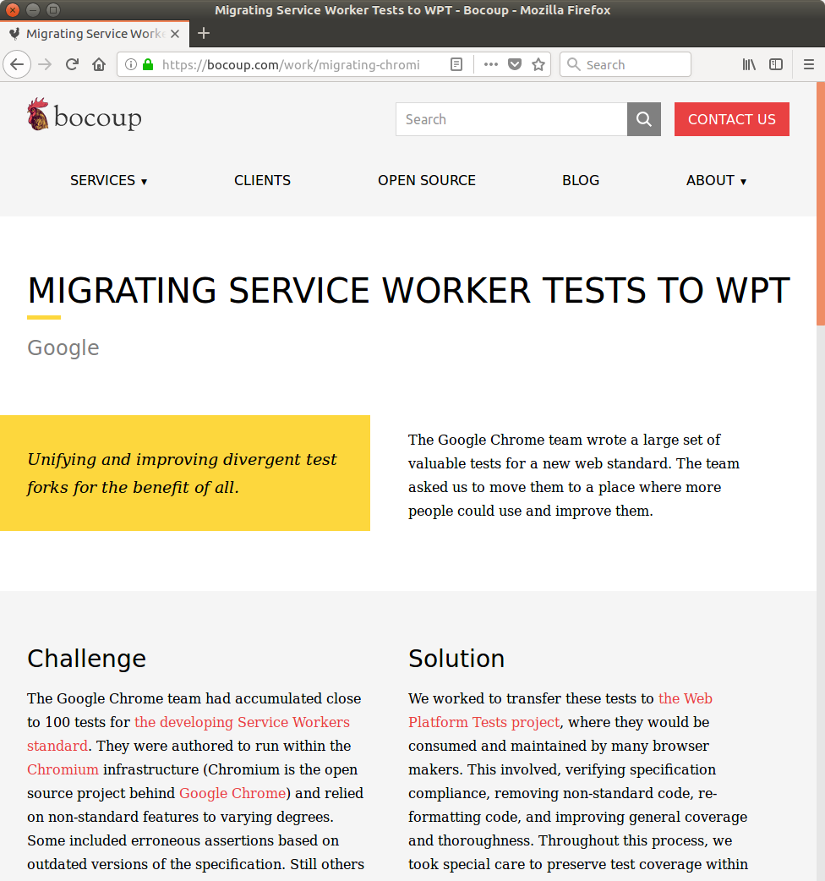The height and width of the screenshot is (881, 825).
Task: Open the OPEN SOURCE nav item
Action: (x=426, y=180)
